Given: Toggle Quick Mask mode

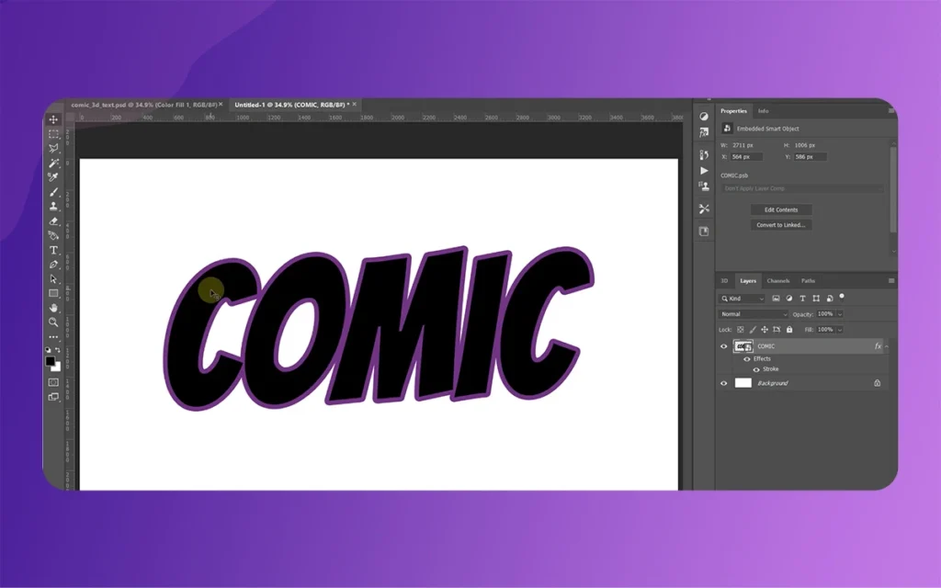Looking at the screenshot, I should point(53,382).
